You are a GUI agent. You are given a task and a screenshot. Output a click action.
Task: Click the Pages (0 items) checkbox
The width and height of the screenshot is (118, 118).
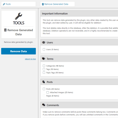[x=44, y=96]
